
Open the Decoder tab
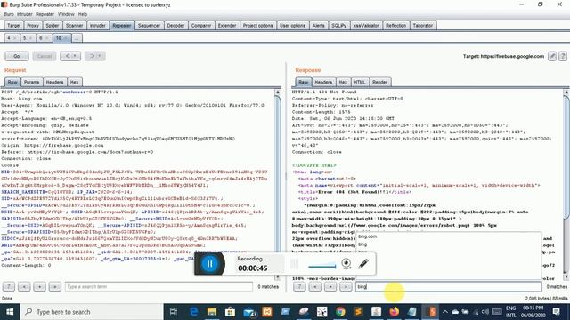[x=175, y=26]
